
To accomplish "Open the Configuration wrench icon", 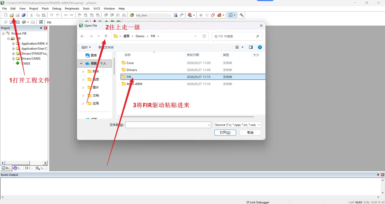I will pyautogui.click(x=242, y=15).
